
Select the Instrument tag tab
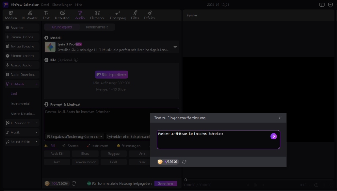(x=97, y=146)
